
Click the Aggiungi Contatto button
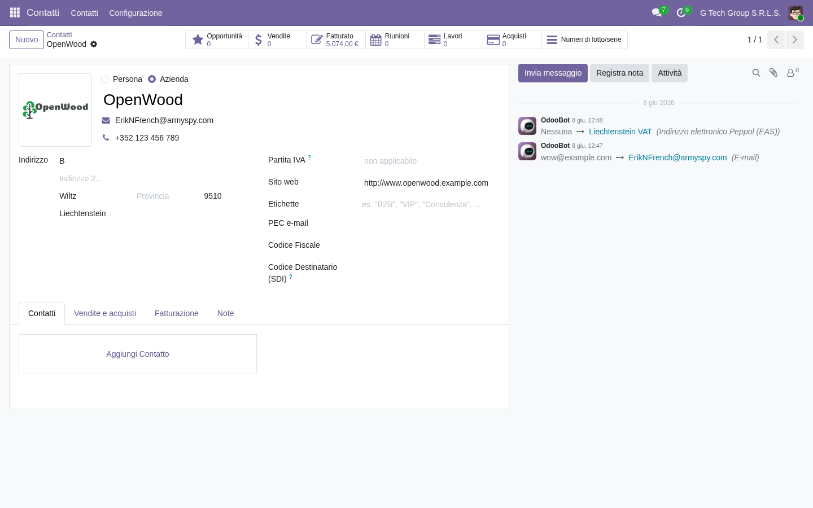point(138,354)
